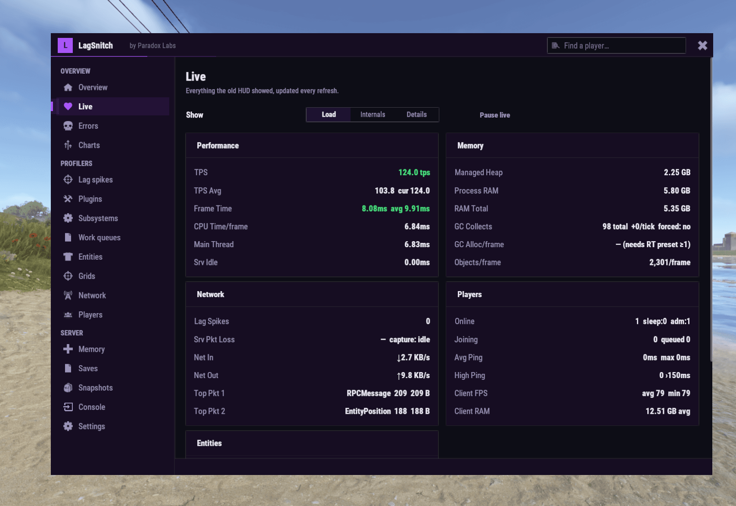Click the GC Collects 98 total value
Image resolution: width=736 pixels, height=506 pixels.
646,227
